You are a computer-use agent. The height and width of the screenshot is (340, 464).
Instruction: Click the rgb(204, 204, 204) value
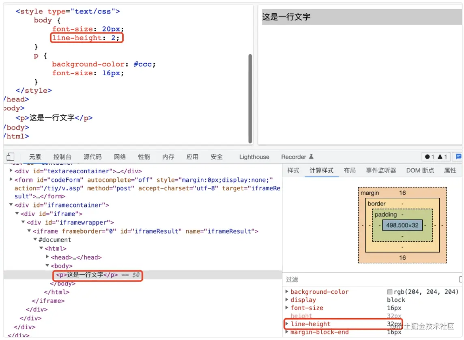pos(426,292)
